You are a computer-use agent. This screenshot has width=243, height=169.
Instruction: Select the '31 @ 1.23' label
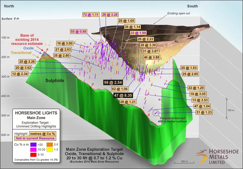coord(204,112)
